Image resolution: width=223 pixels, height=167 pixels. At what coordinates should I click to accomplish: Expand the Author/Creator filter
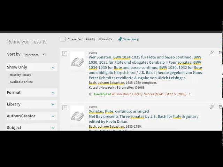(x=31, y=116)
